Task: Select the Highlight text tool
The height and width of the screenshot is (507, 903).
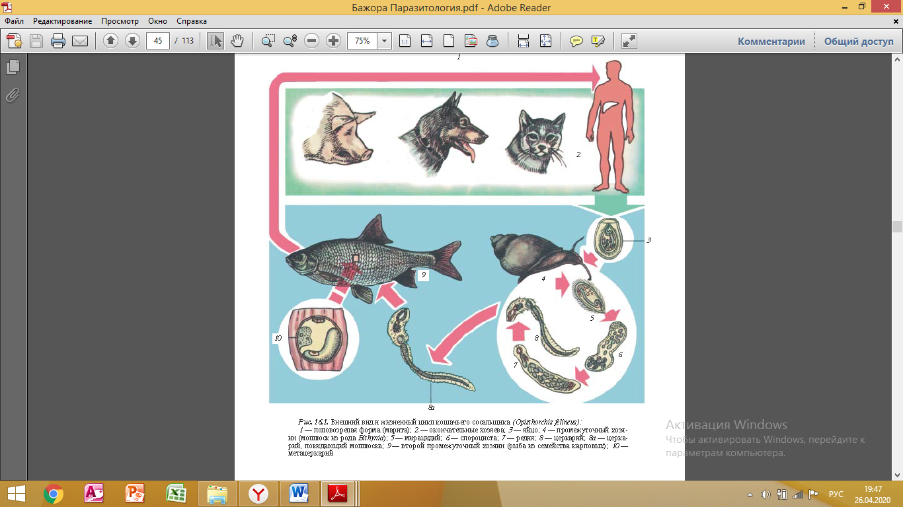Action: click(598, 41)
